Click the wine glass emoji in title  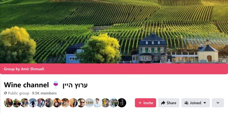click(x=56, y=85)
